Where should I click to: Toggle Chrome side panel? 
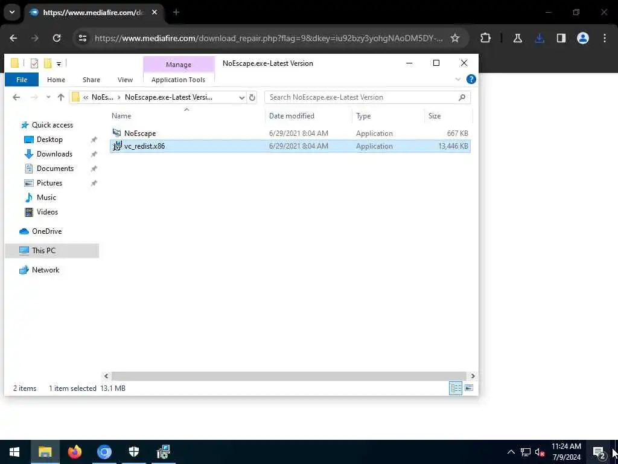[x=561, y=38]
